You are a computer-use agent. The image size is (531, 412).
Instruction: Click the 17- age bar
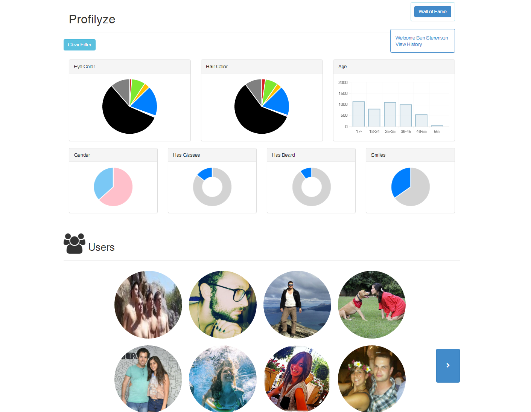[x=359, y=114]
